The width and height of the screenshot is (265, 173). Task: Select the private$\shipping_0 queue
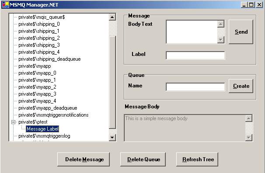click(39, 24)
